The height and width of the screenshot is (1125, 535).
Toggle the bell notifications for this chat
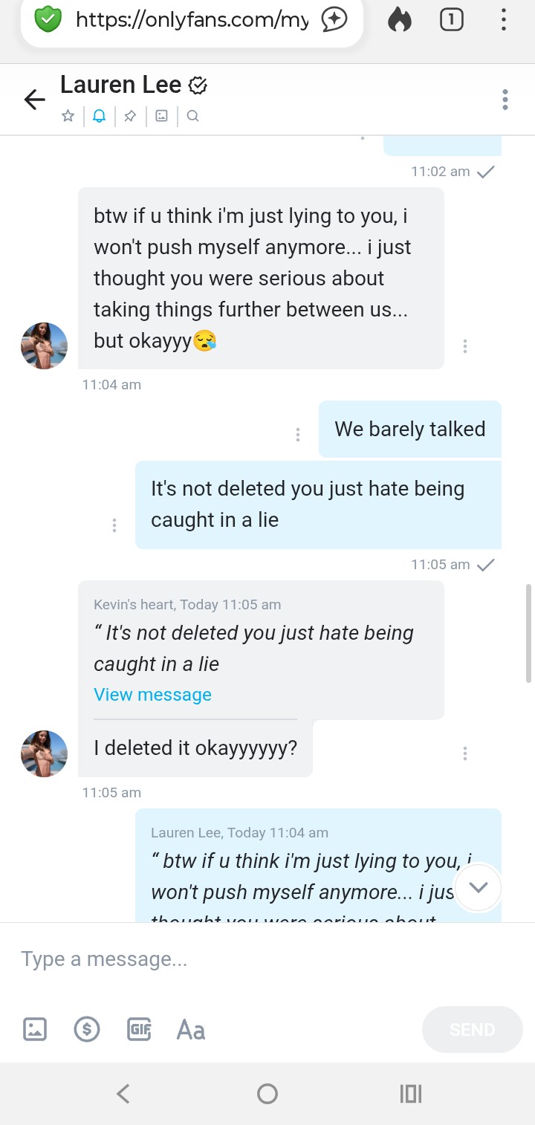pyautogui.click(x=99, y=116)
